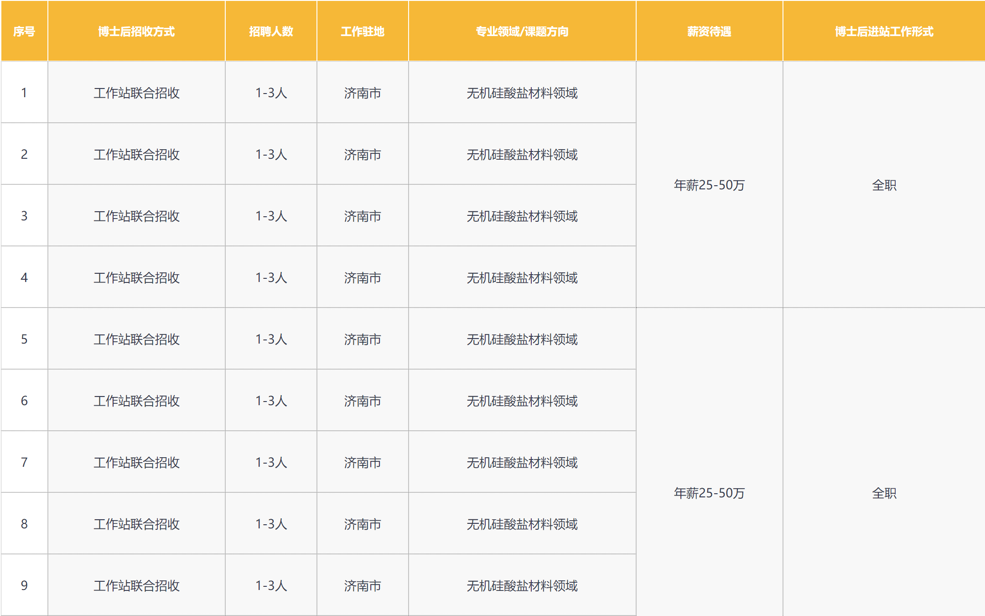Image resolution: width=985 pixels, height=616 pixels.
Task: Select the 1-3人 cell in row 6
Action: click(x=271, y=401)
